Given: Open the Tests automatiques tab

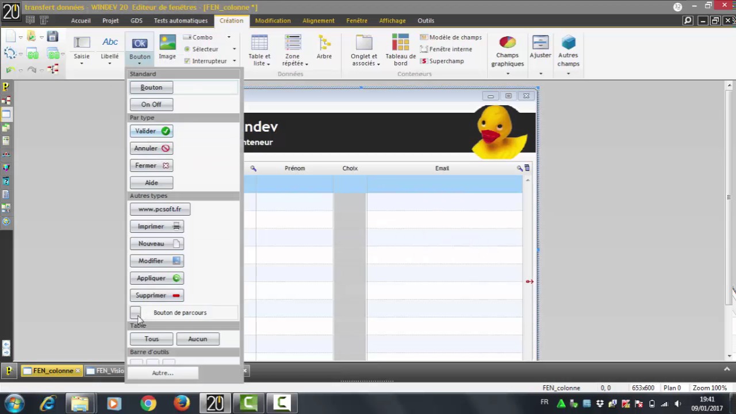Looking at the screenshot, I should (181, 21).
